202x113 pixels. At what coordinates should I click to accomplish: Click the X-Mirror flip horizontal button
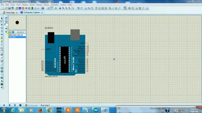[x=6, y=29]
